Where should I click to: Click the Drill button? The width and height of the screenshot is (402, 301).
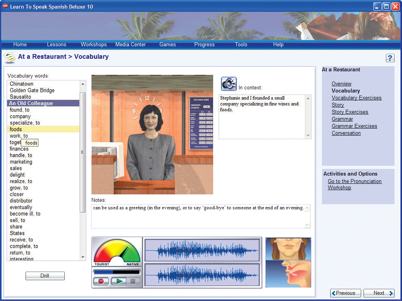click(x=45, y=276)
